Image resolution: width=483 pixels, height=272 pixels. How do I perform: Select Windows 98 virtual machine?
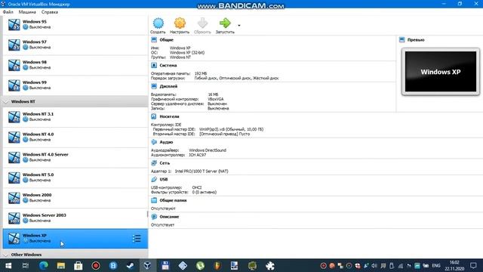(75, 66)
